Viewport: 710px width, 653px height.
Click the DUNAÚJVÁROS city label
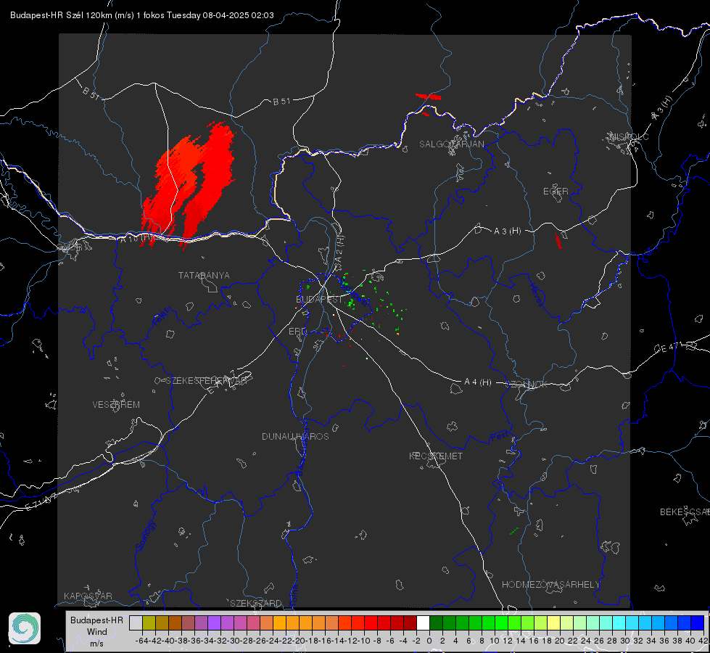(295, 436)
